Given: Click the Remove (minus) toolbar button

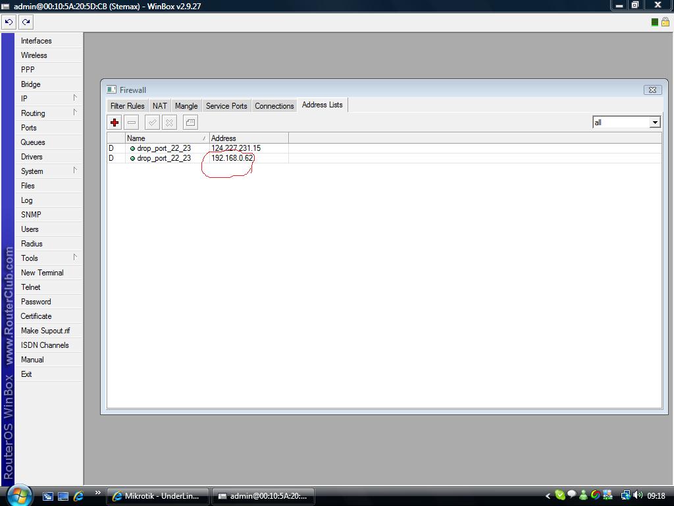Looking at the screenshot, I should click(132, 123).
